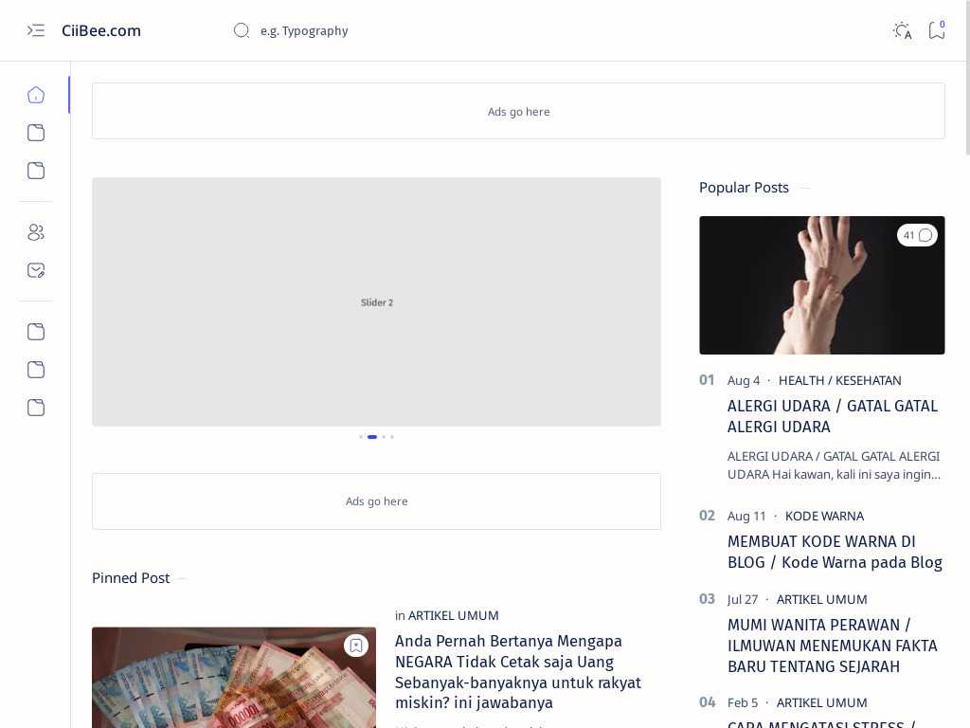Click the CiiBee.com site title
This screenshot has width=970, height=728.
coord(101,30)
